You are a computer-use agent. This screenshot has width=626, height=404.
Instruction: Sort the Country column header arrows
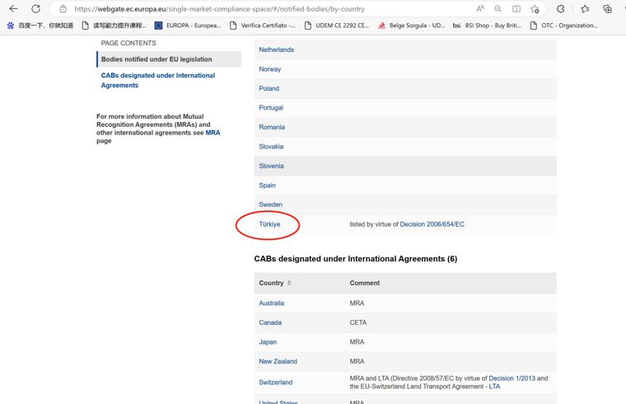289,283
